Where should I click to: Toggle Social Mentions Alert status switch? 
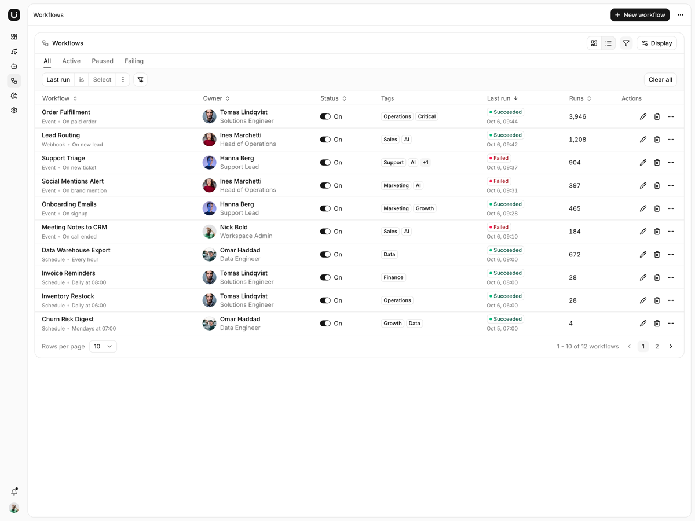[325, 185]
